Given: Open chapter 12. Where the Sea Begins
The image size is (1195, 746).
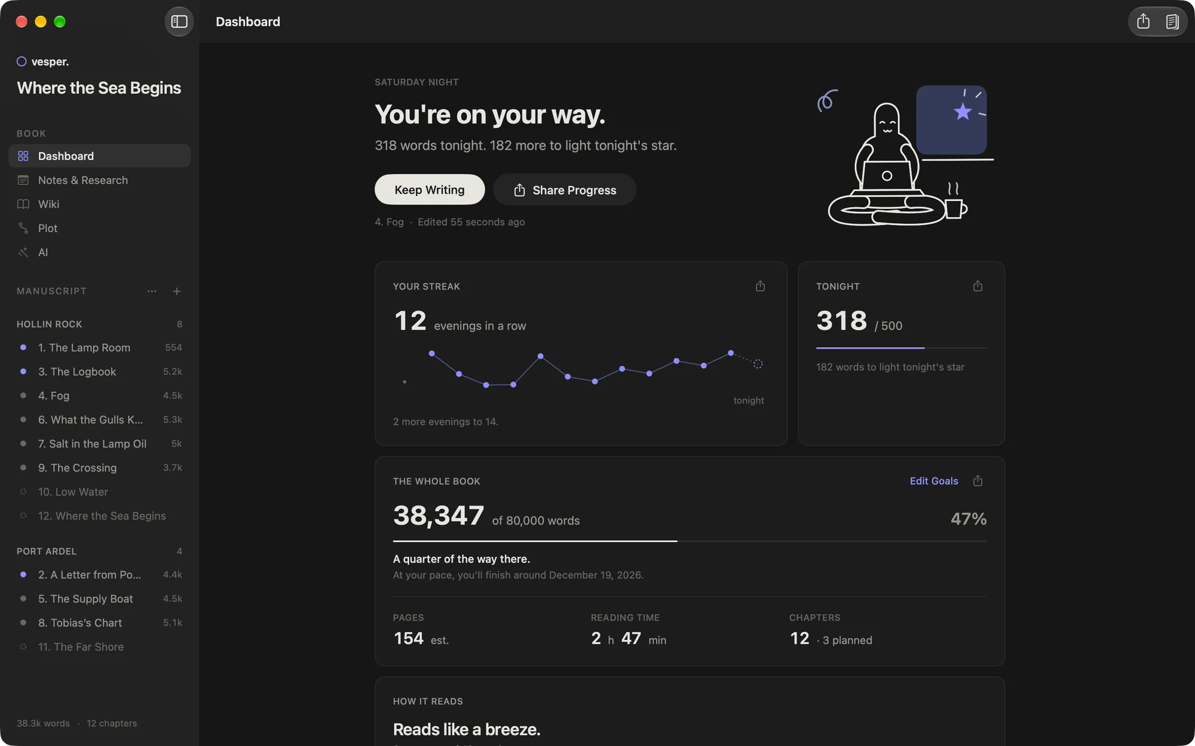Looking at the screenshot, I should pos(100,516).
